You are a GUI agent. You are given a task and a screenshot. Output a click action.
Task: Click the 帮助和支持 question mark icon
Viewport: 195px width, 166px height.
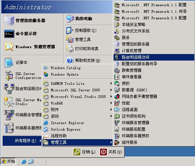pyautogui.click(x=70, y=61)
